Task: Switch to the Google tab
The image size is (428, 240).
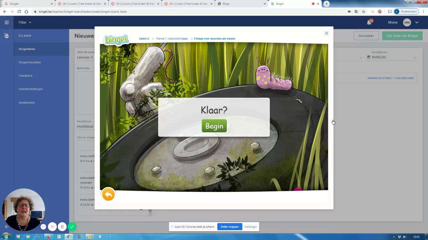Action: tap(28, 4)
